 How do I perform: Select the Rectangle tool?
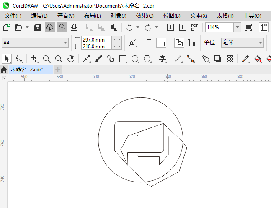coord(123,59)
